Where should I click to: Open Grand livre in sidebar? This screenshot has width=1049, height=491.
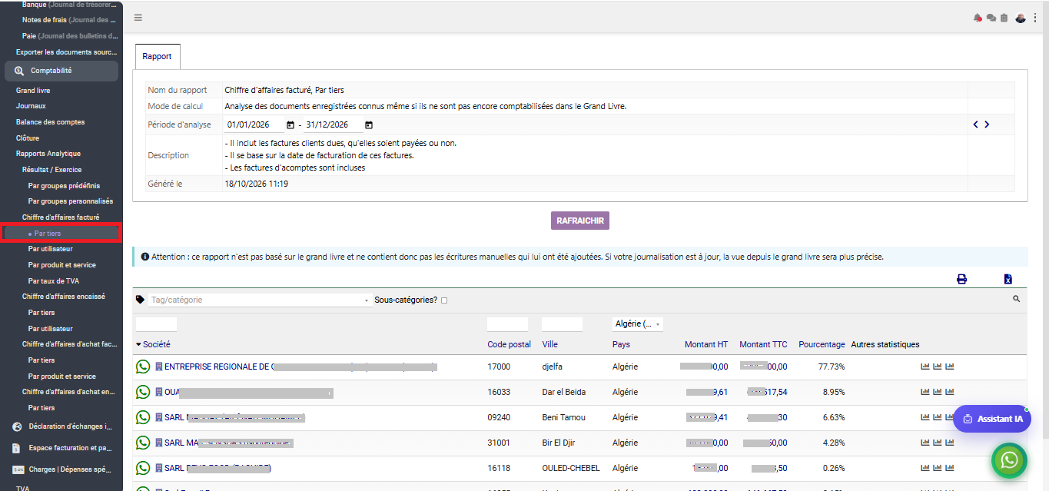click(x=33, y=91)
